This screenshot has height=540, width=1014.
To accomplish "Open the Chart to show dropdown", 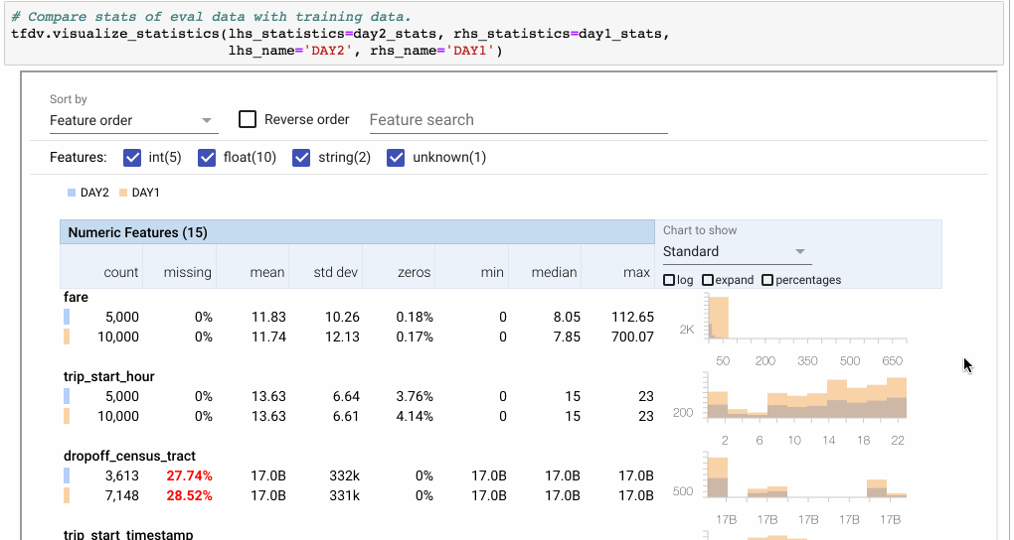I will 734,252.
